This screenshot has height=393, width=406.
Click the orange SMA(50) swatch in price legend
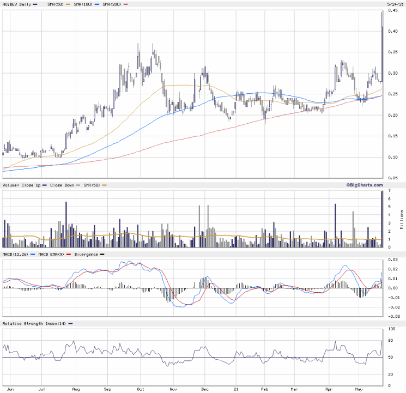(x=69, y=4)
